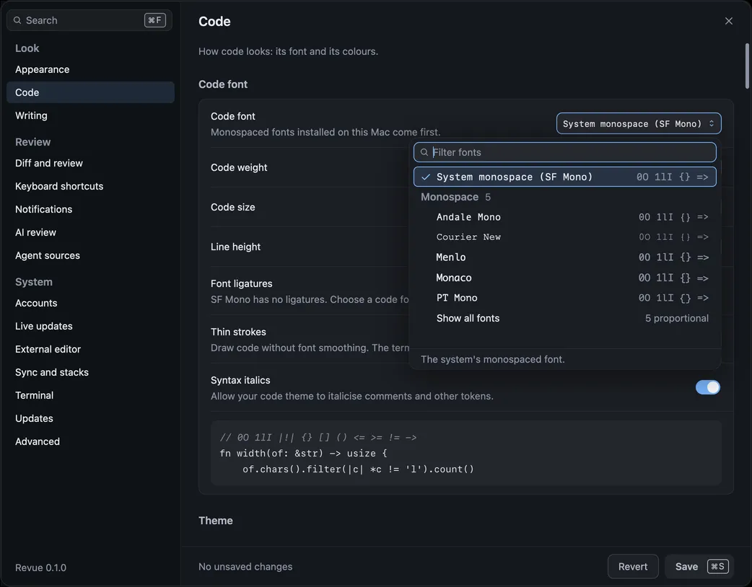752x587 pixels.
Task: Choose Courier New from the font list
Action: (x=564, y=237)
